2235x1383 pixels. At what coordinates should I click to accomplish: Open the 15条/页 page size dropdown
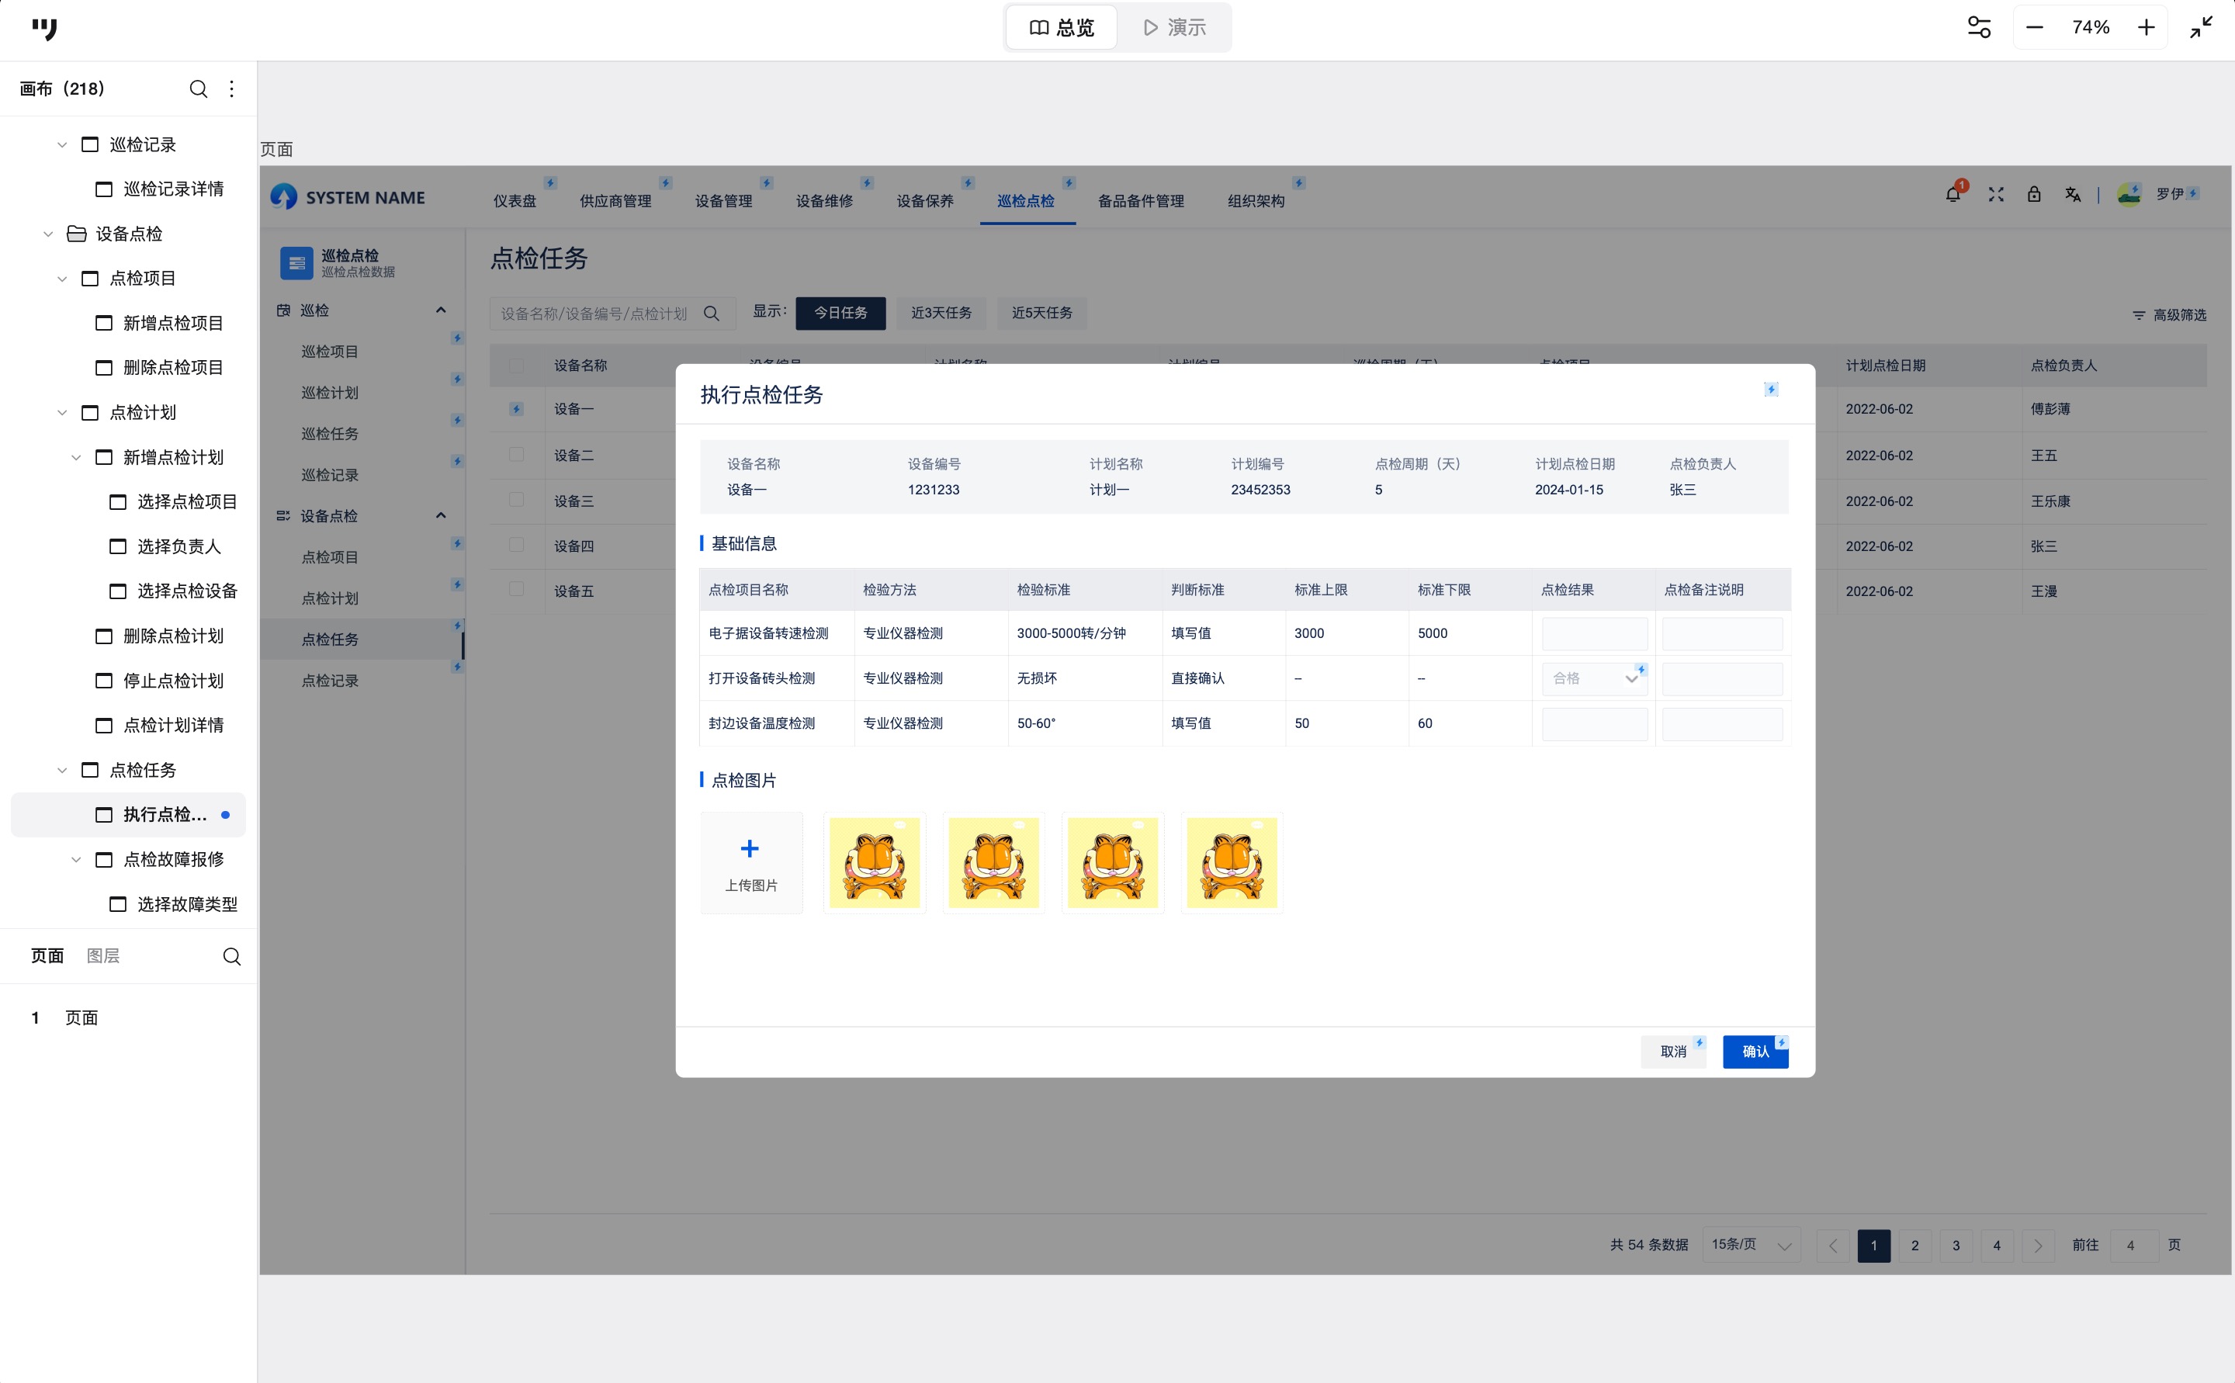tap(1750, 1245)
